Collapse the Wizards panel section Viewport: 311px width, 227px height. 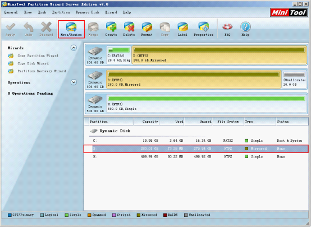(74, 48)
